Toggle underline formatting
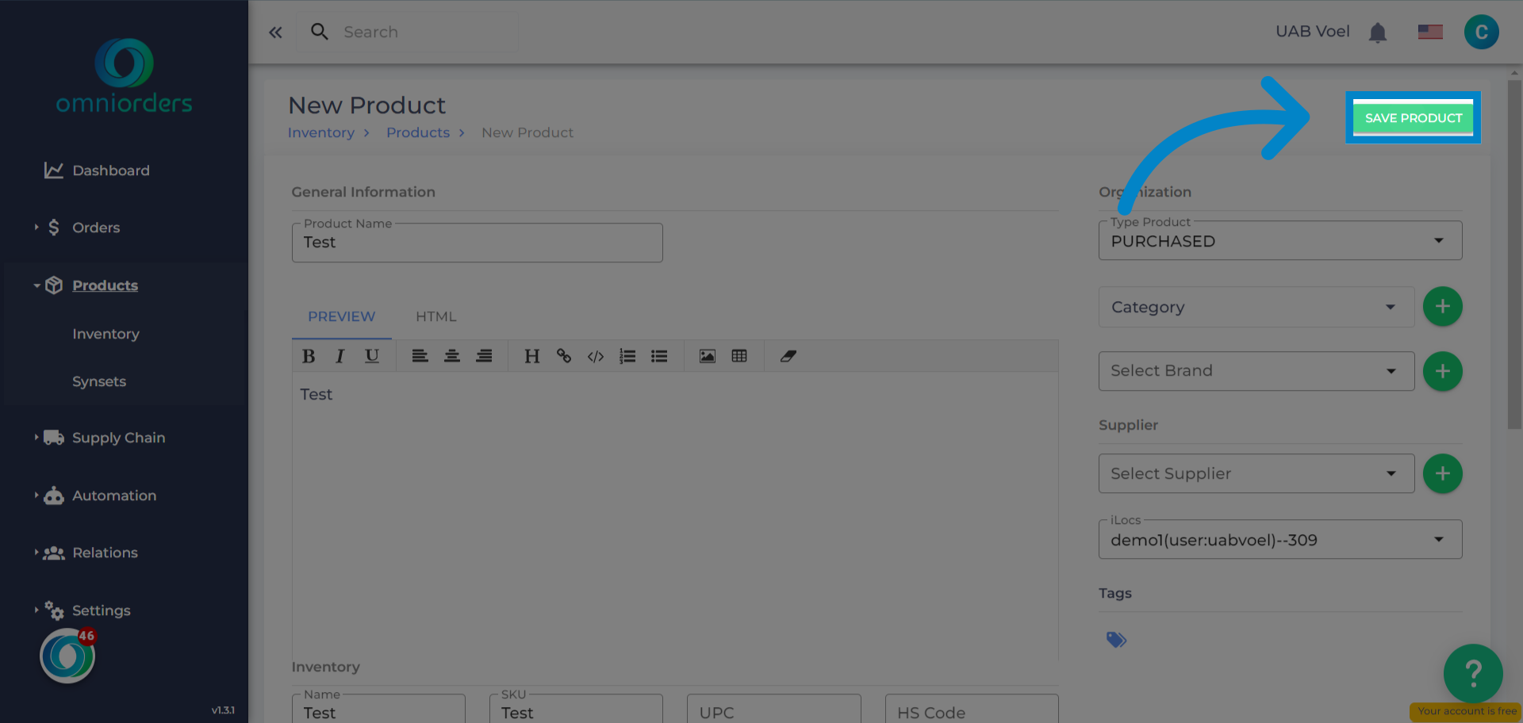Viewport: 1523px width, 723px height. pos(372,356)
